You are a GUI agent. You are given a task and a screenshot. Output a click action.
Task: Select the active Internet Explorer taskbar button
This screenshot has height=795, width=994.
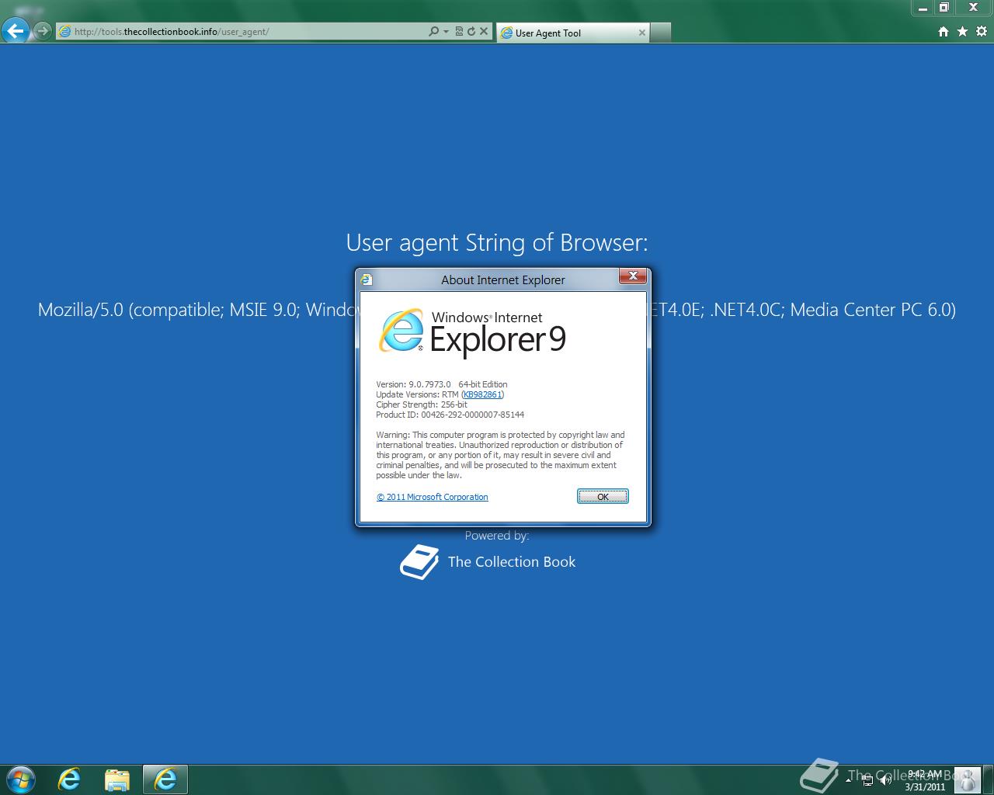tap(165, 779)
